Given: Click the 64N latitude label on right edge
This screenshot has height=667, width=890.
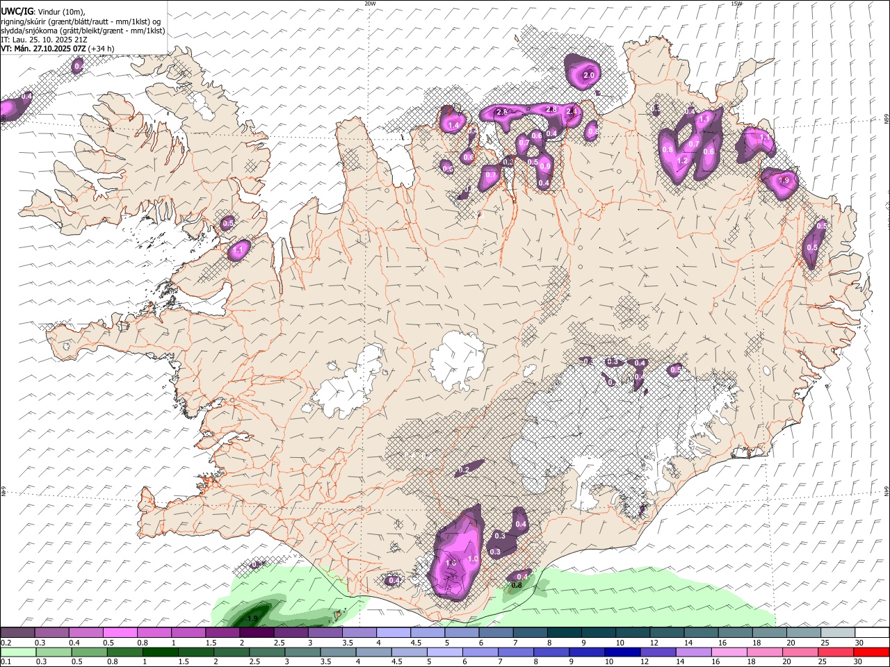Looking at the screenshot, I should 887,491.
